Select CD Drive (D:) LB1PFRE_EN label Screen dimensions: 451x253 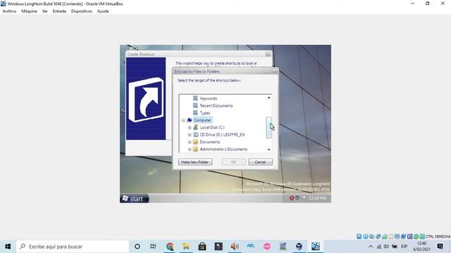[223, 134]
